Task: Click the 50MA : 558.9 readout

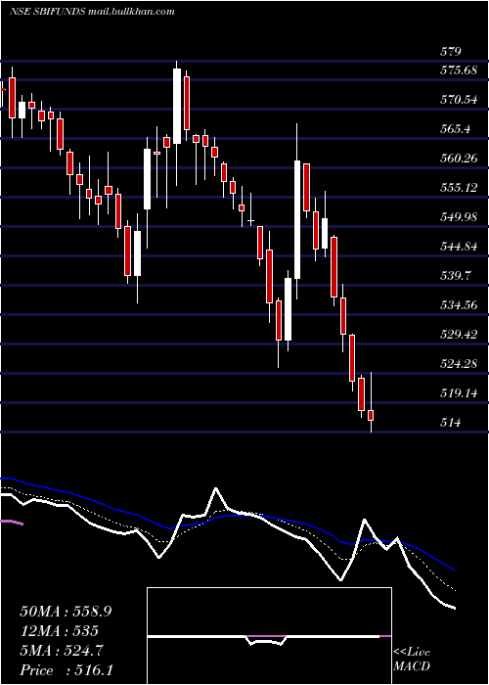Action: pos(66,612)
